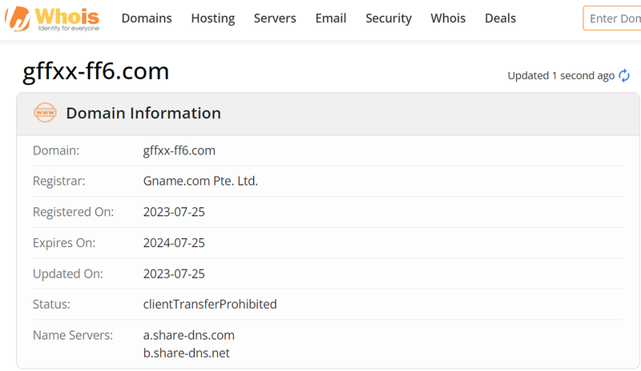This screenshot has height=371, width=641.
Task: Click the Registered On date value
Action: click(174, 212)
